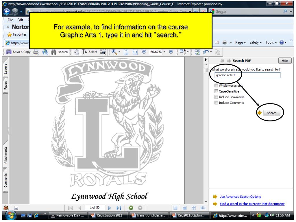Viewport: 296px width, 222px height.
Task: Click the Google search box
Action: point(249,12)
